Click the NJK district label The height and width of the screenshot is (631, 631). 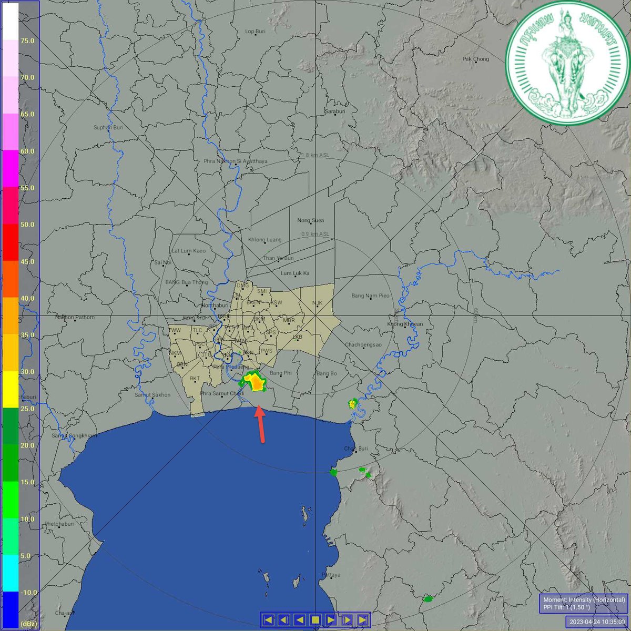pos(317,303)
